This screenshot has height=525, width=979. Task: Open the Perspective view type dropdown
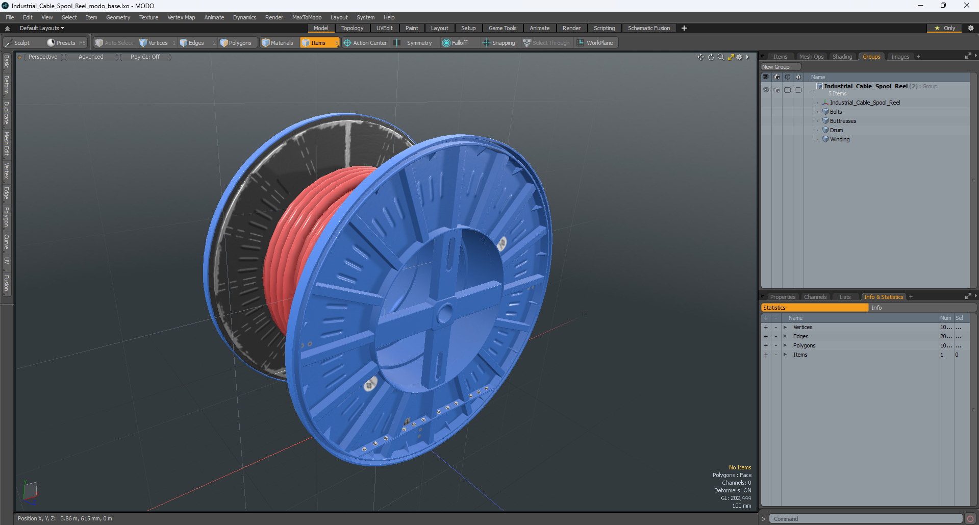(43, 57)
